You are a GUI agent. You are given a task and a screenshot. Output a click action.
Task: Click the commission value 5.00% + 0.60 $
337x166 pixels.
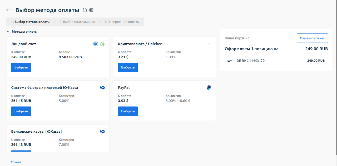pos(178,101)
